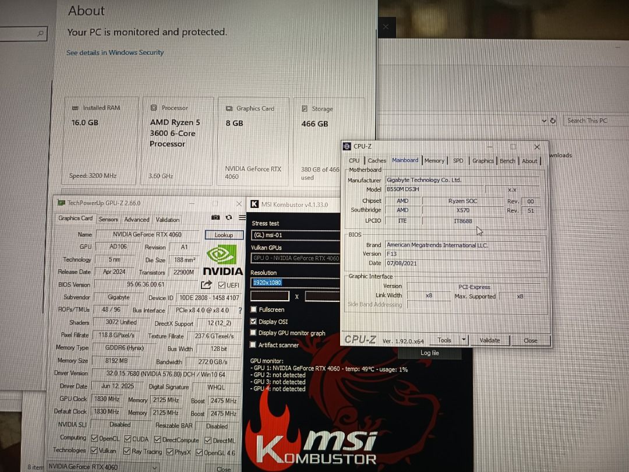
Task: Enable Fullscreen in Kombustor
Action: tap(253, 309)
